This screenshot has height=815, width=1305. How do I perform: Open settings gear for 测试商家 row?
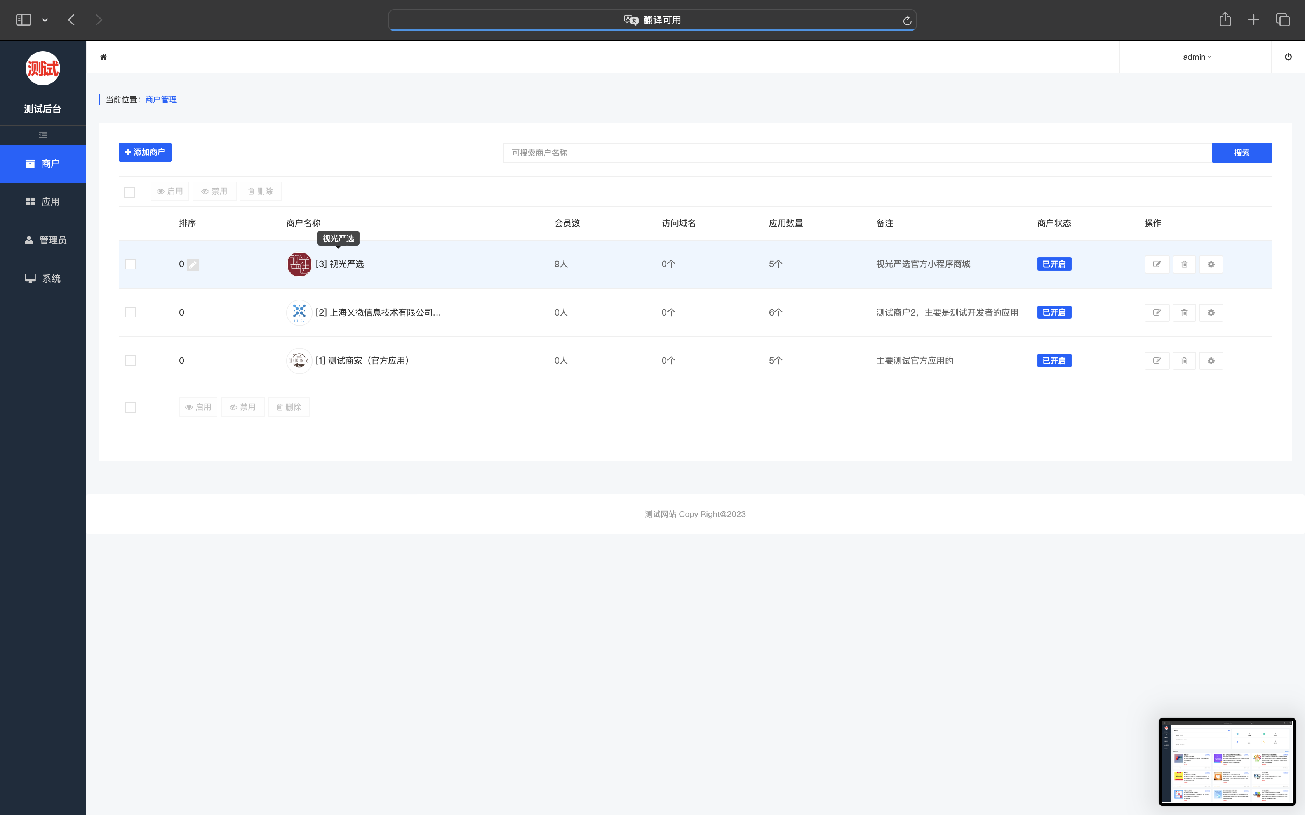pyautogui.click(x=1211, y=361)
